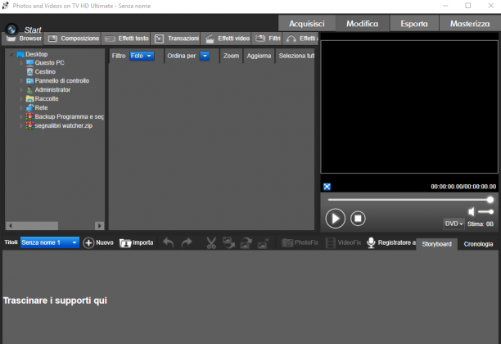
Task: Select the Acquisisci main tab
Action: [307, 23]
